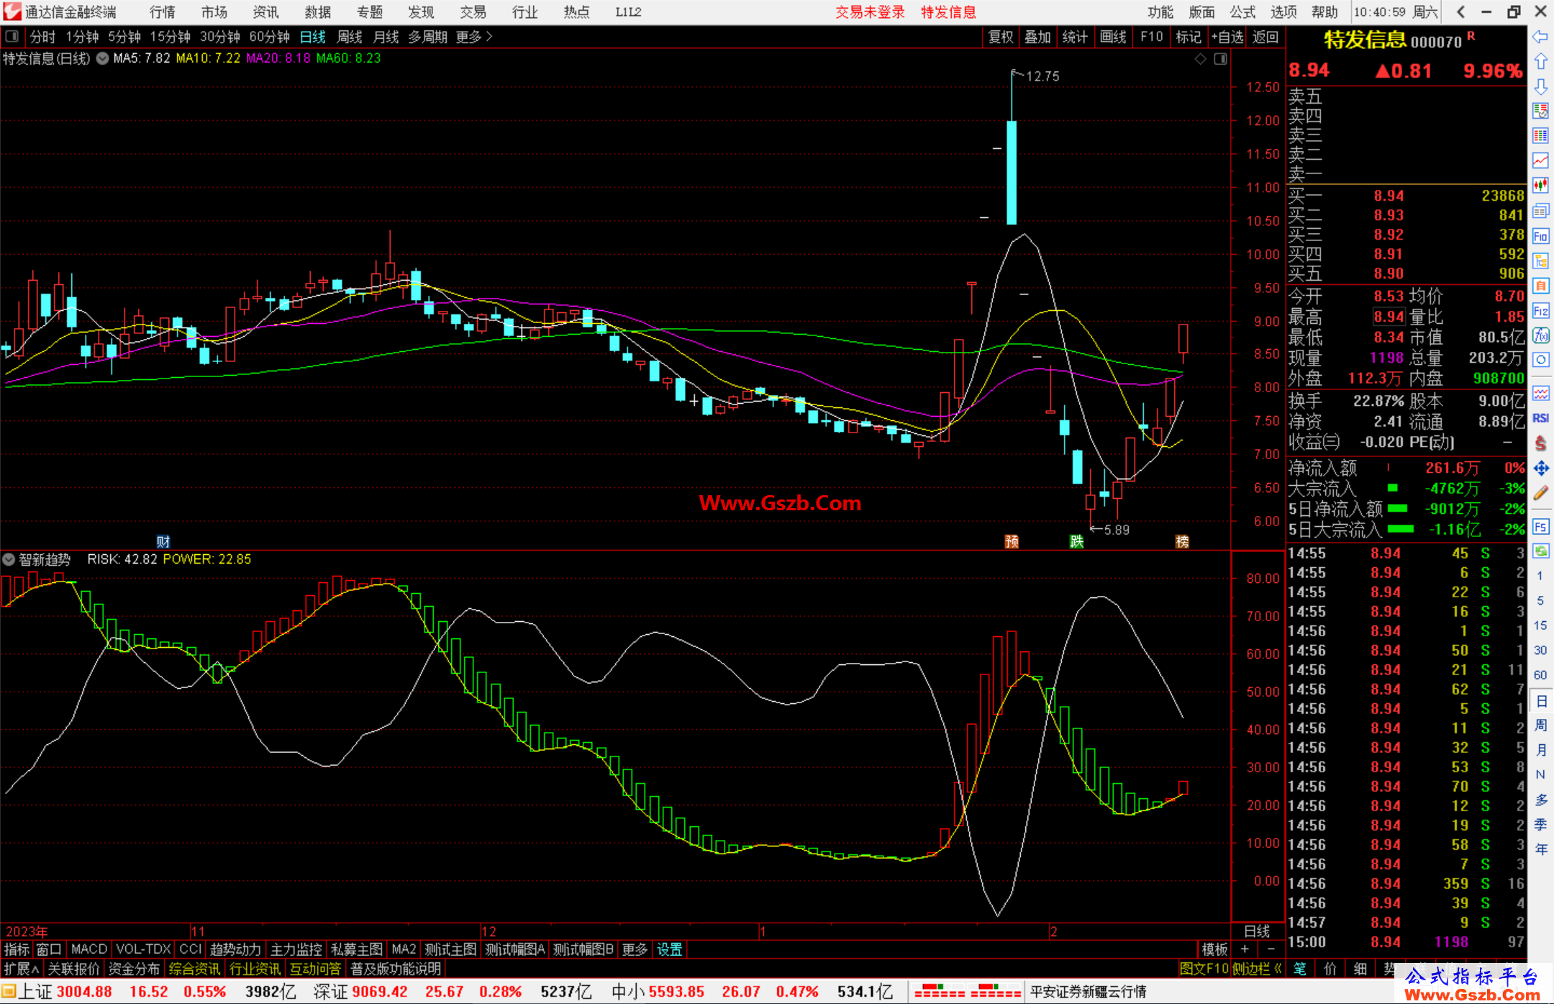1554x1004 pixels.
Task: Click the multi-window news list icon
Action: 1540,211
